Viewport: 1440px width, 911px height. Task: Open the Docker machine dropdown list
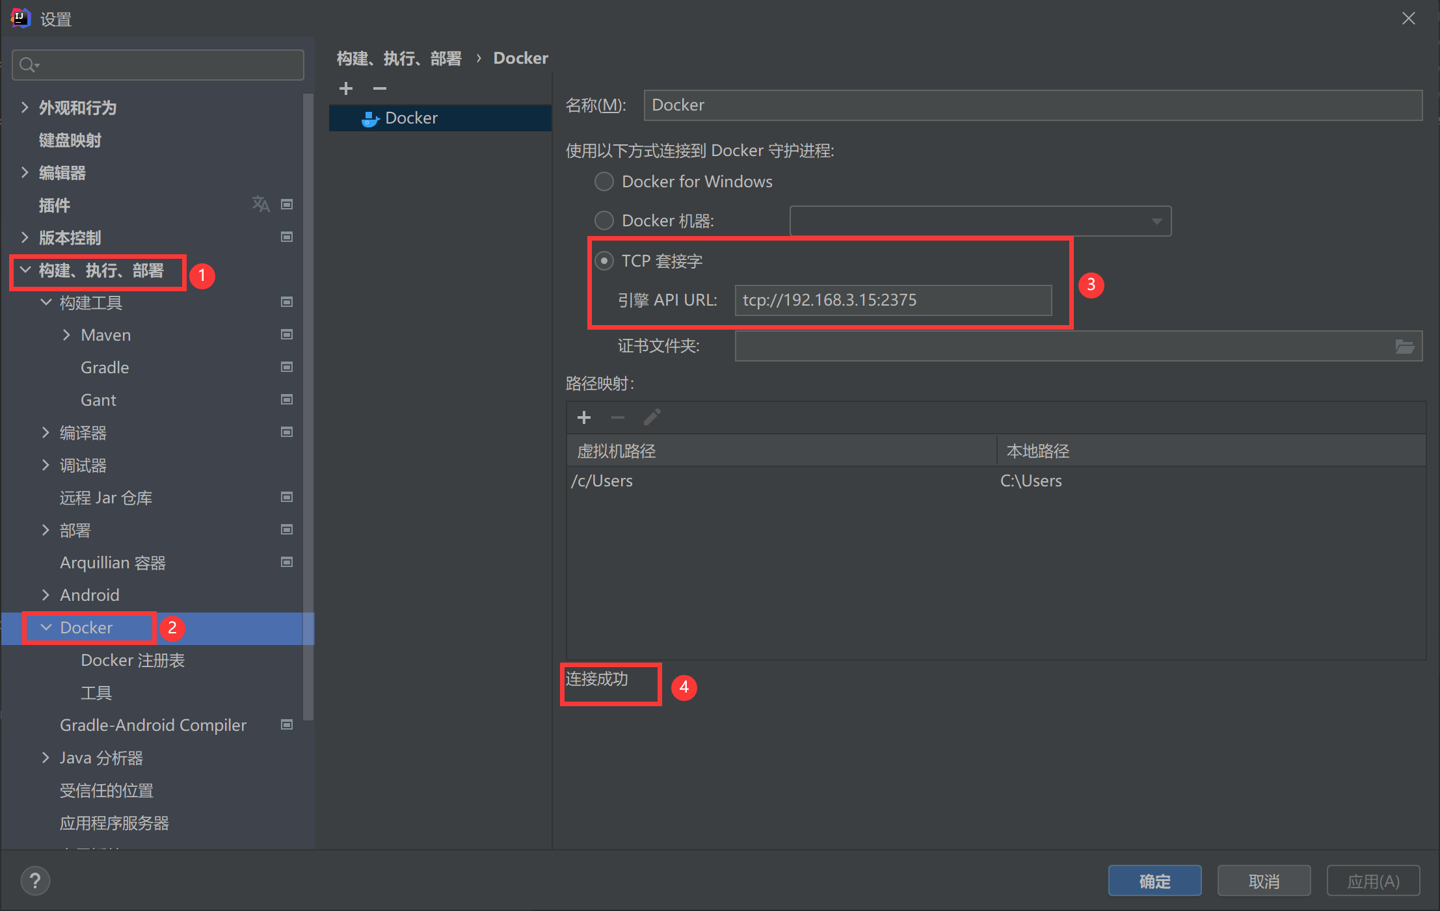tap(1156, 221)
